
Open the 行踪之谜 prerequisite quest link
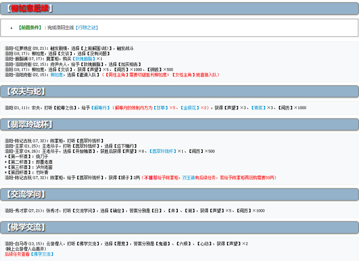(x=86, y=28)
